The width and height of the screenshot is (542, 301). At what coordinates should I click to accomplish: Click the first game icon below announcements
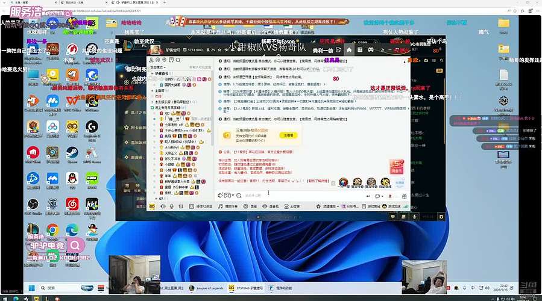point(343,182)
